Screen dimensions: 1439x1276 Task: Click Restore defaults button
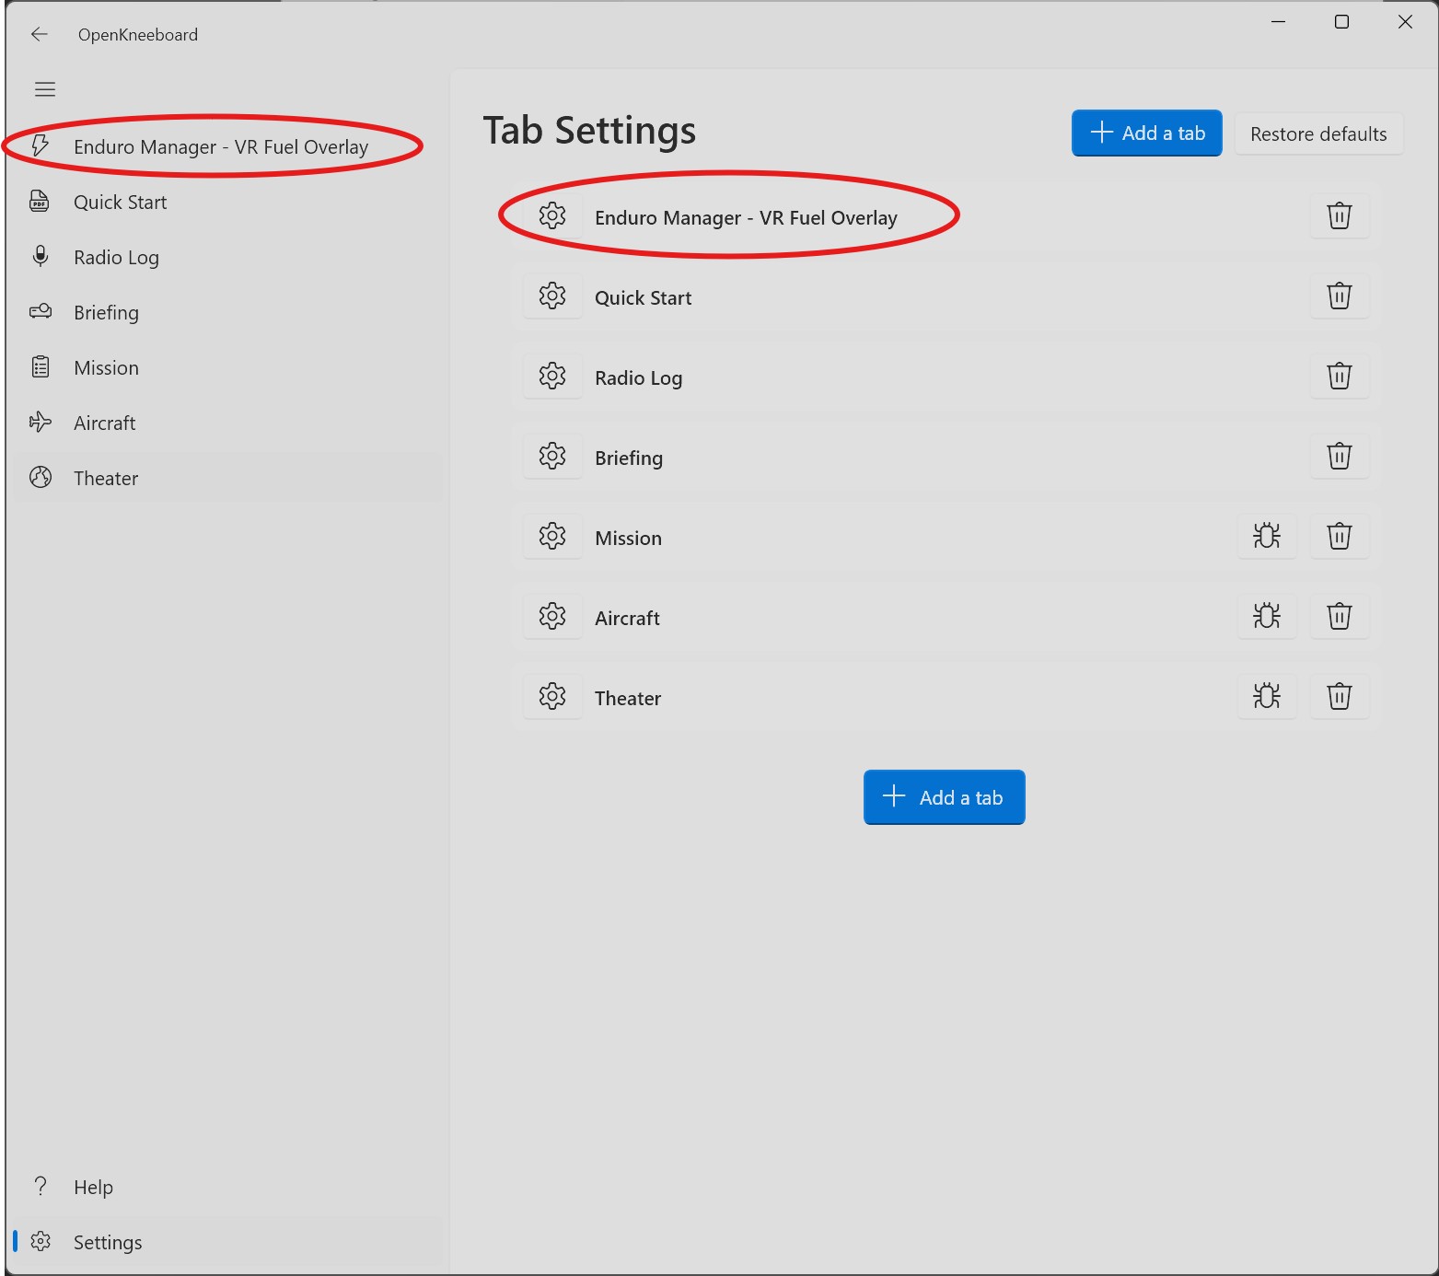click(1318, 134)
